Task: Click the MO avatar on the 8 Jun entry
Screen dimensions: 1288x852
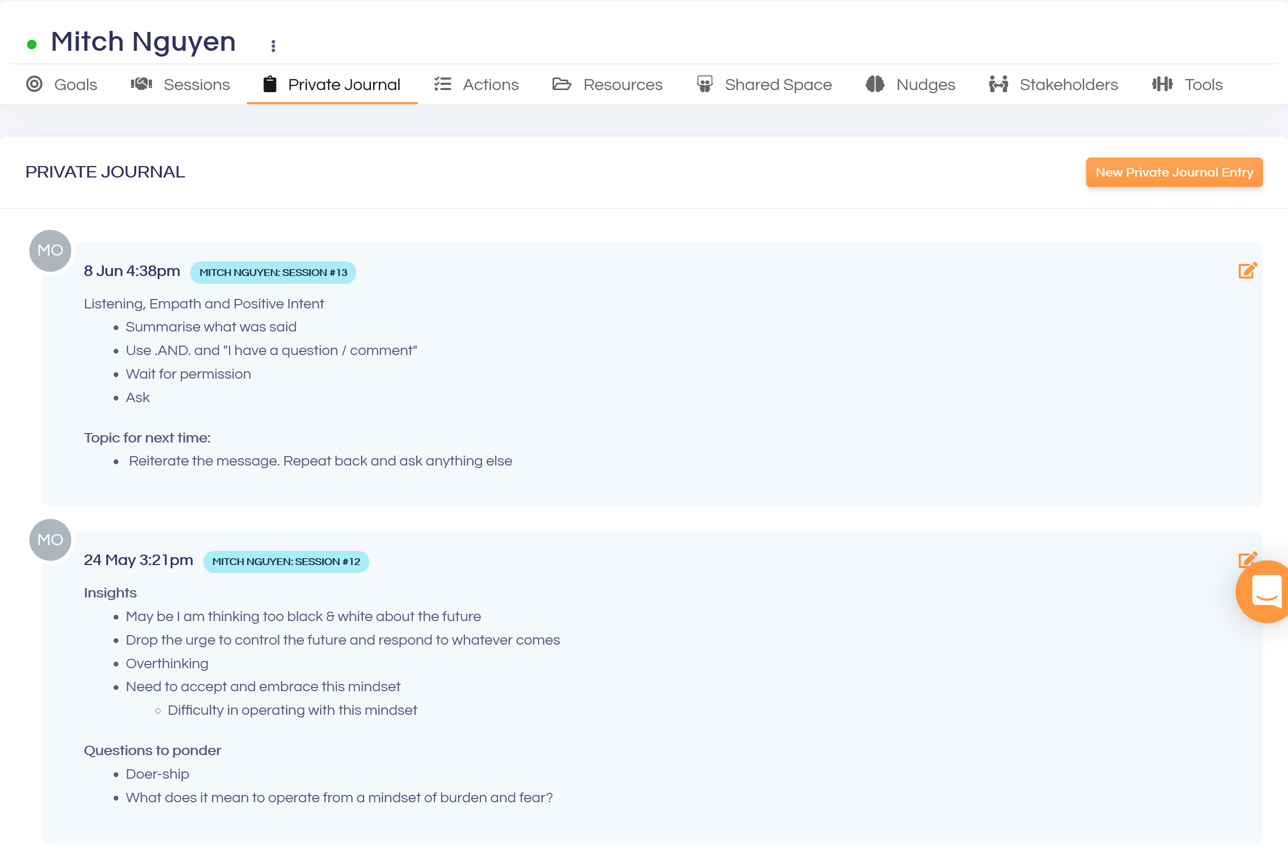Action: [50, 250]
